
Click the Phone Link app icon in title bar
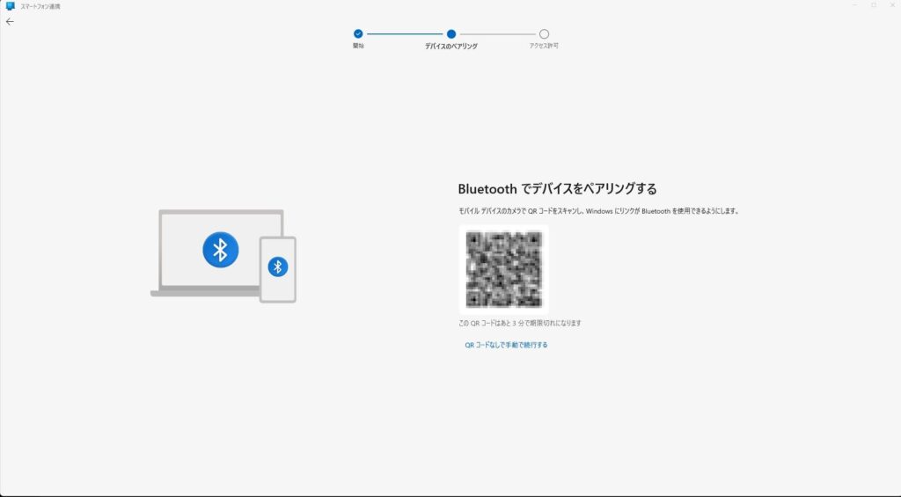point(10,6)
